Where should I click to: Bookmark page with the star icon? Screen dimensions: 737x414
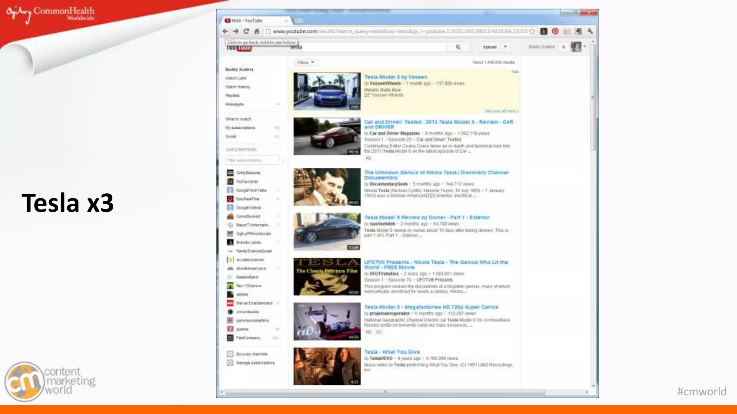coord(532,31)
